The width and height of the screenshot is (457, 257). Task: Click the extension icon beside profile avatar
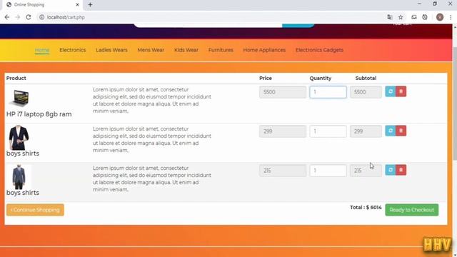click(425, 17)
